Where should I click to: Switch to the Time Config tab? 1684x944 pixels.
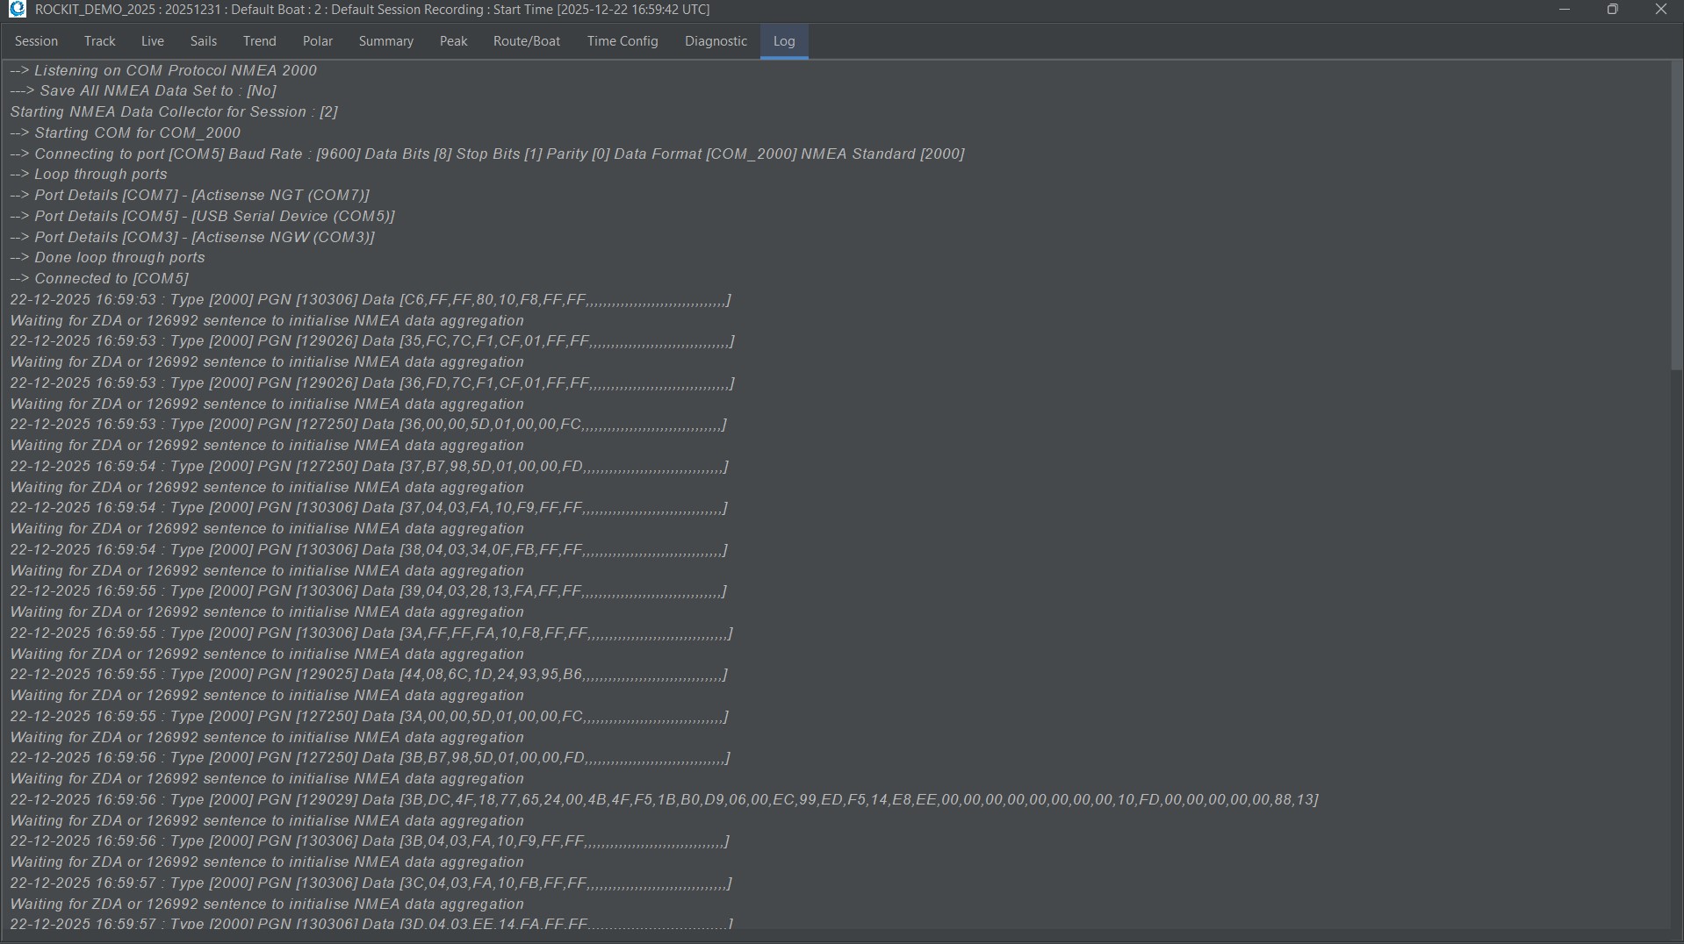point(622,41)
